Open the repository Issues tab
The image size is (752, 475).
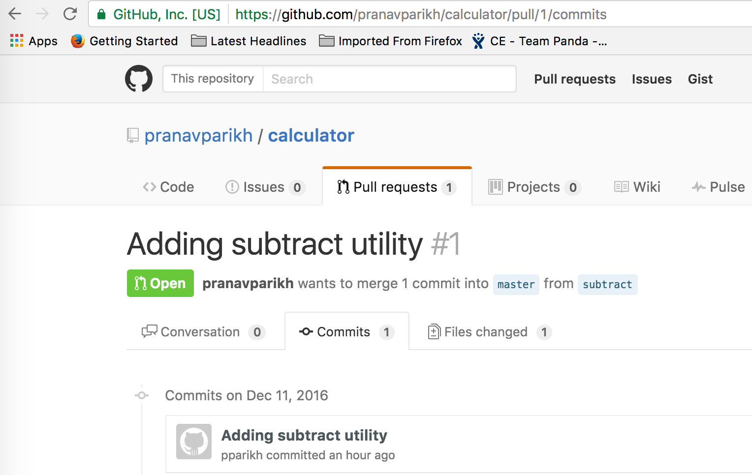coord(265,187)
